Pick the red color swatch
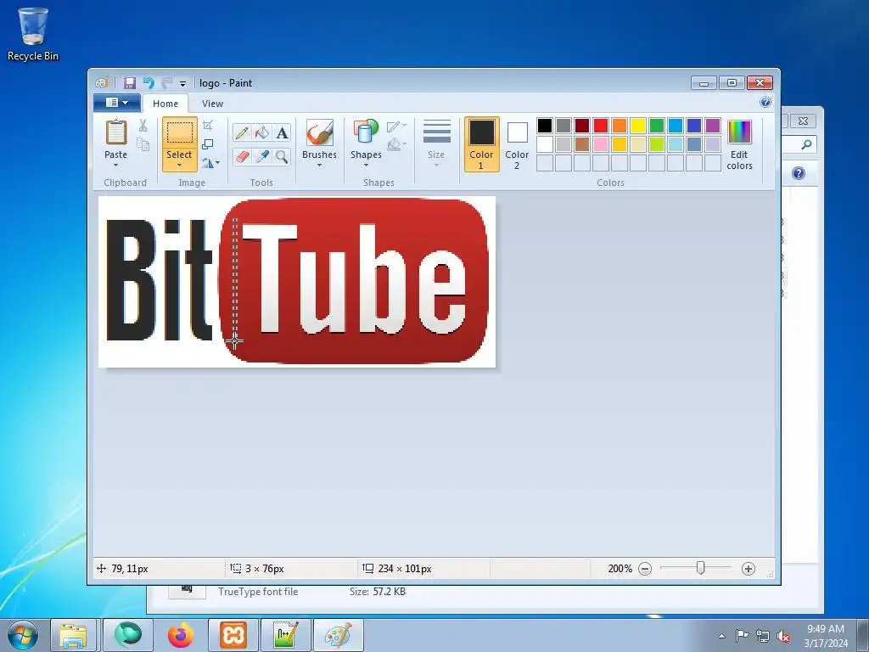This screenshot has height=652, width=869. tap(601, 126)
